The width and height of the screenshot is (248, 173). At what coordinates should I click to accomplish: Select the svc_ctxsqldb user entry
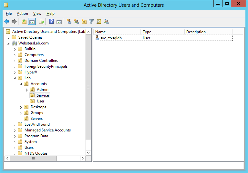[x=111, y=38]
